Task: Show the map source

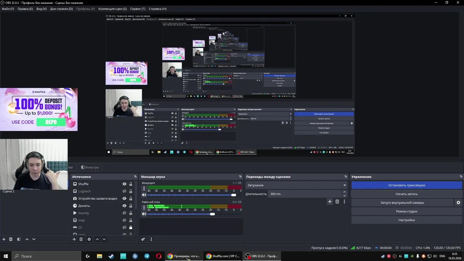Action: 124,220
